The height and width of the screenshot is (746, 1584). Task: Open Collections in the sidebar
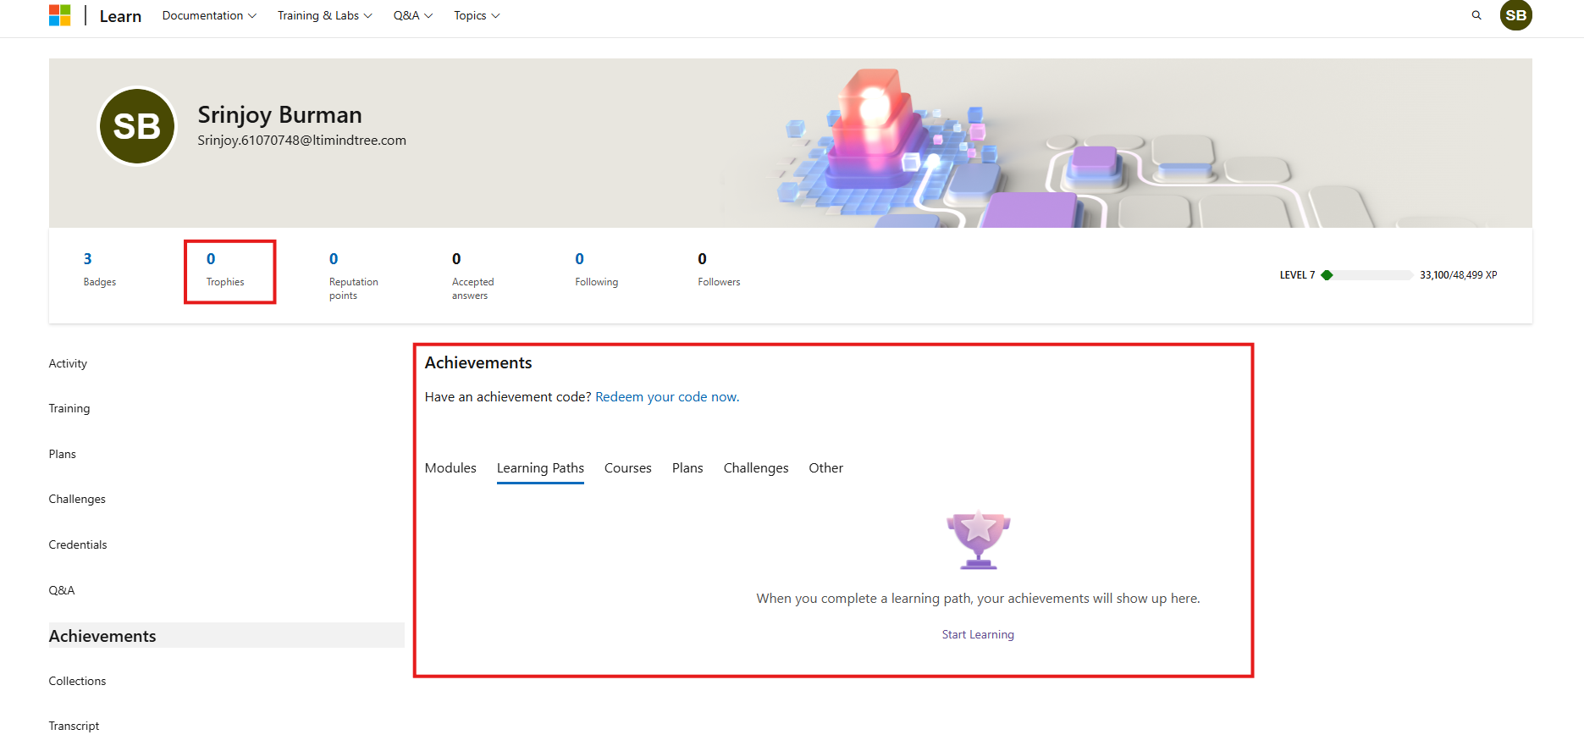[x=77, y=681]
